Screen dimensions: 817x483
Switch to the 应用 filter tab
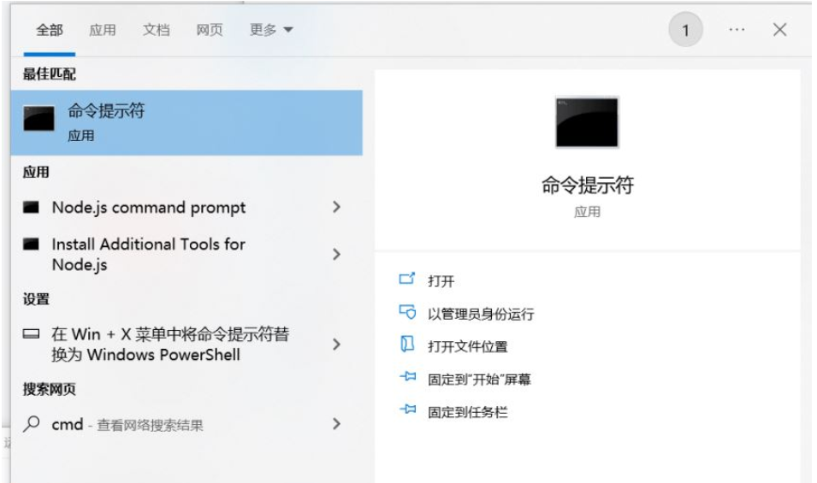(x=102, y=30)
